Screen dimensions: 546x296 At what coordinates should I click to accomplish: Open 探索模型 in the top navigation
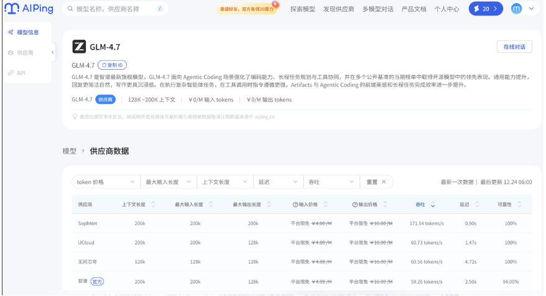pyautogui.click(x=302, y=9)
